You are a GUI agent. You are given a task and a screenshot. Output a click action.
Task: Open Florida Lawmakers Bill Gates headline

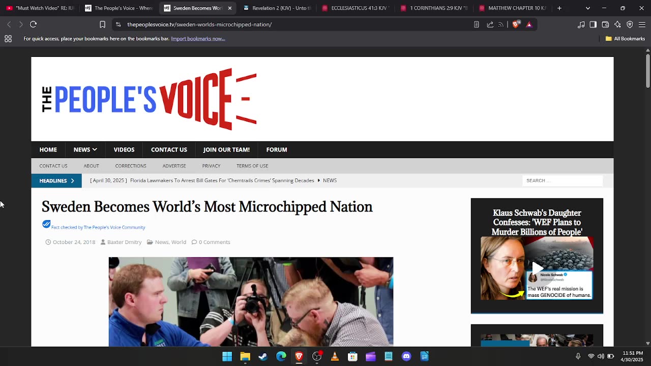(x=222, y=180)
